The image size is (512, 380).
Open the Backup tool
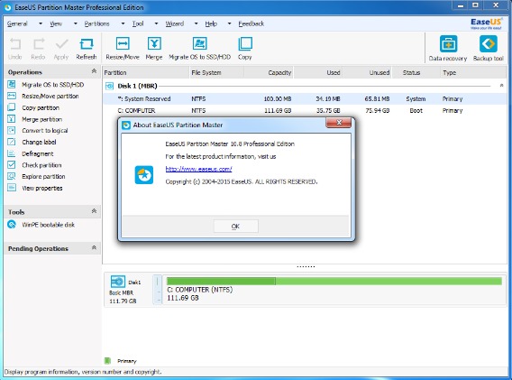click(489, 49)
